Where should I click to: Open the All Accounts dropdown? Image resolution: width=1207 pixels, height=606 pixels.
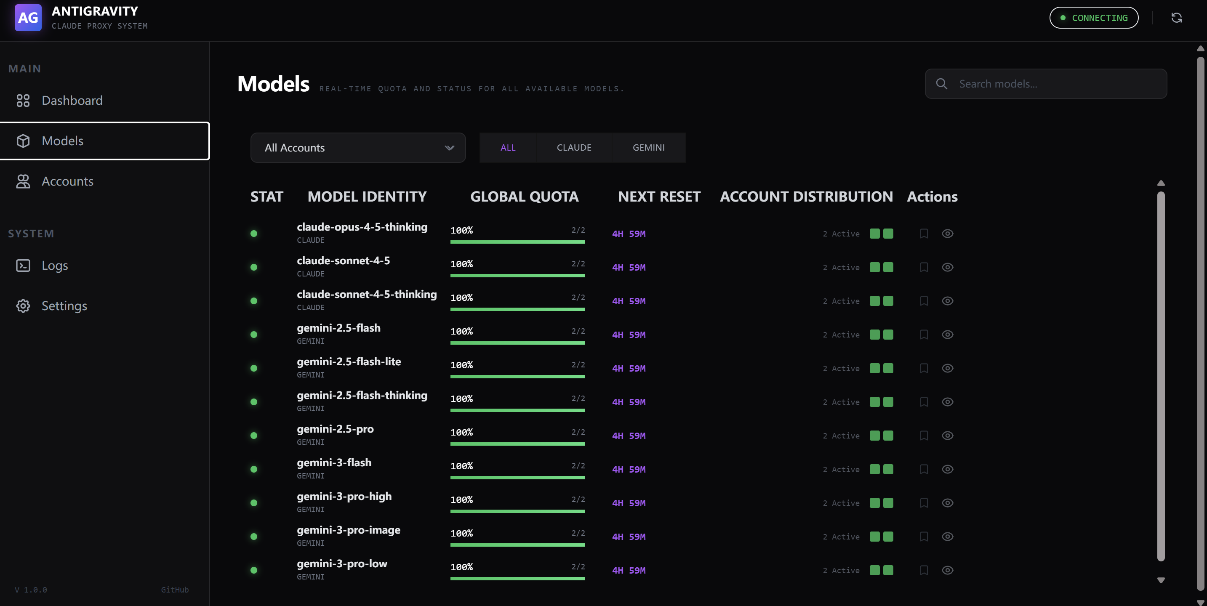tap(357, 148)
